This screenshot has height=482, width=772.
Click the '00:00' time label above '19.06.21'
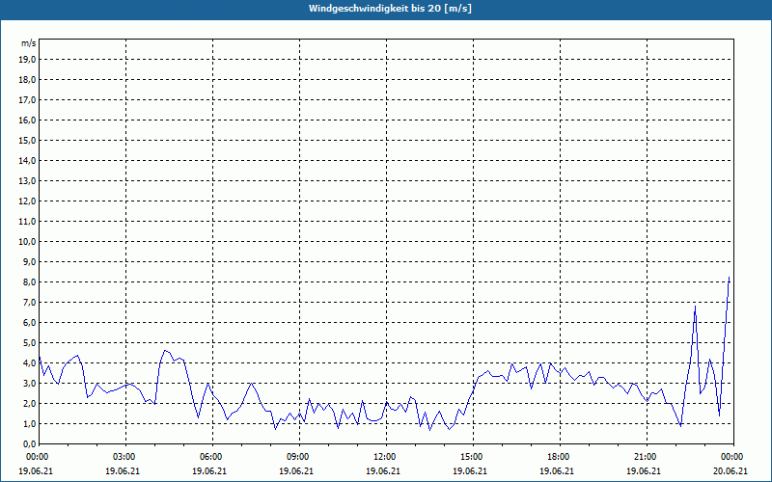(37, 457)
